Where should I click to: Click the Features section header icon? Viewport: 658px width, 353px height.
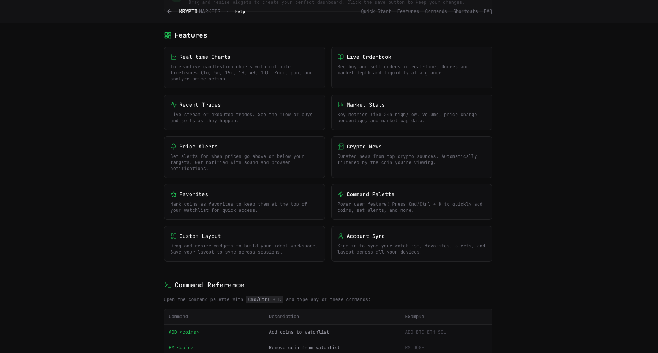click(168, 35)
